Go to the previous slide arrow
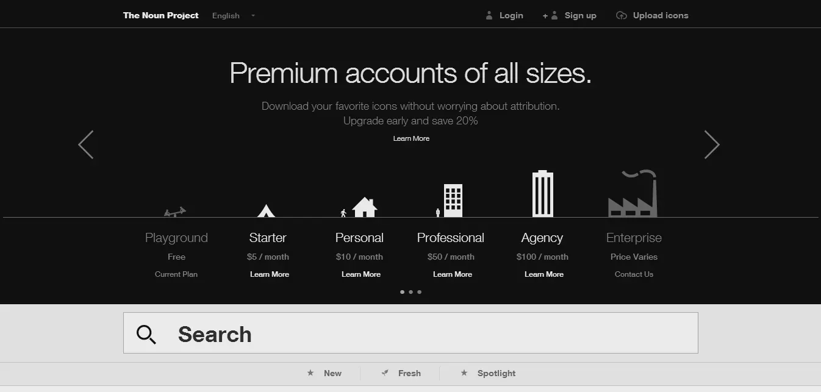Screen dimensions: 821x392 point(86,144)
